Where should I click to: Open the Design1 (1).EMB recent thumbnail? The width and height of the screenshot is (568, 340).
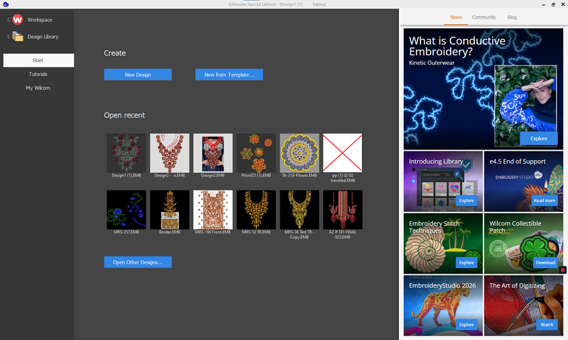(x=126, y=153)
